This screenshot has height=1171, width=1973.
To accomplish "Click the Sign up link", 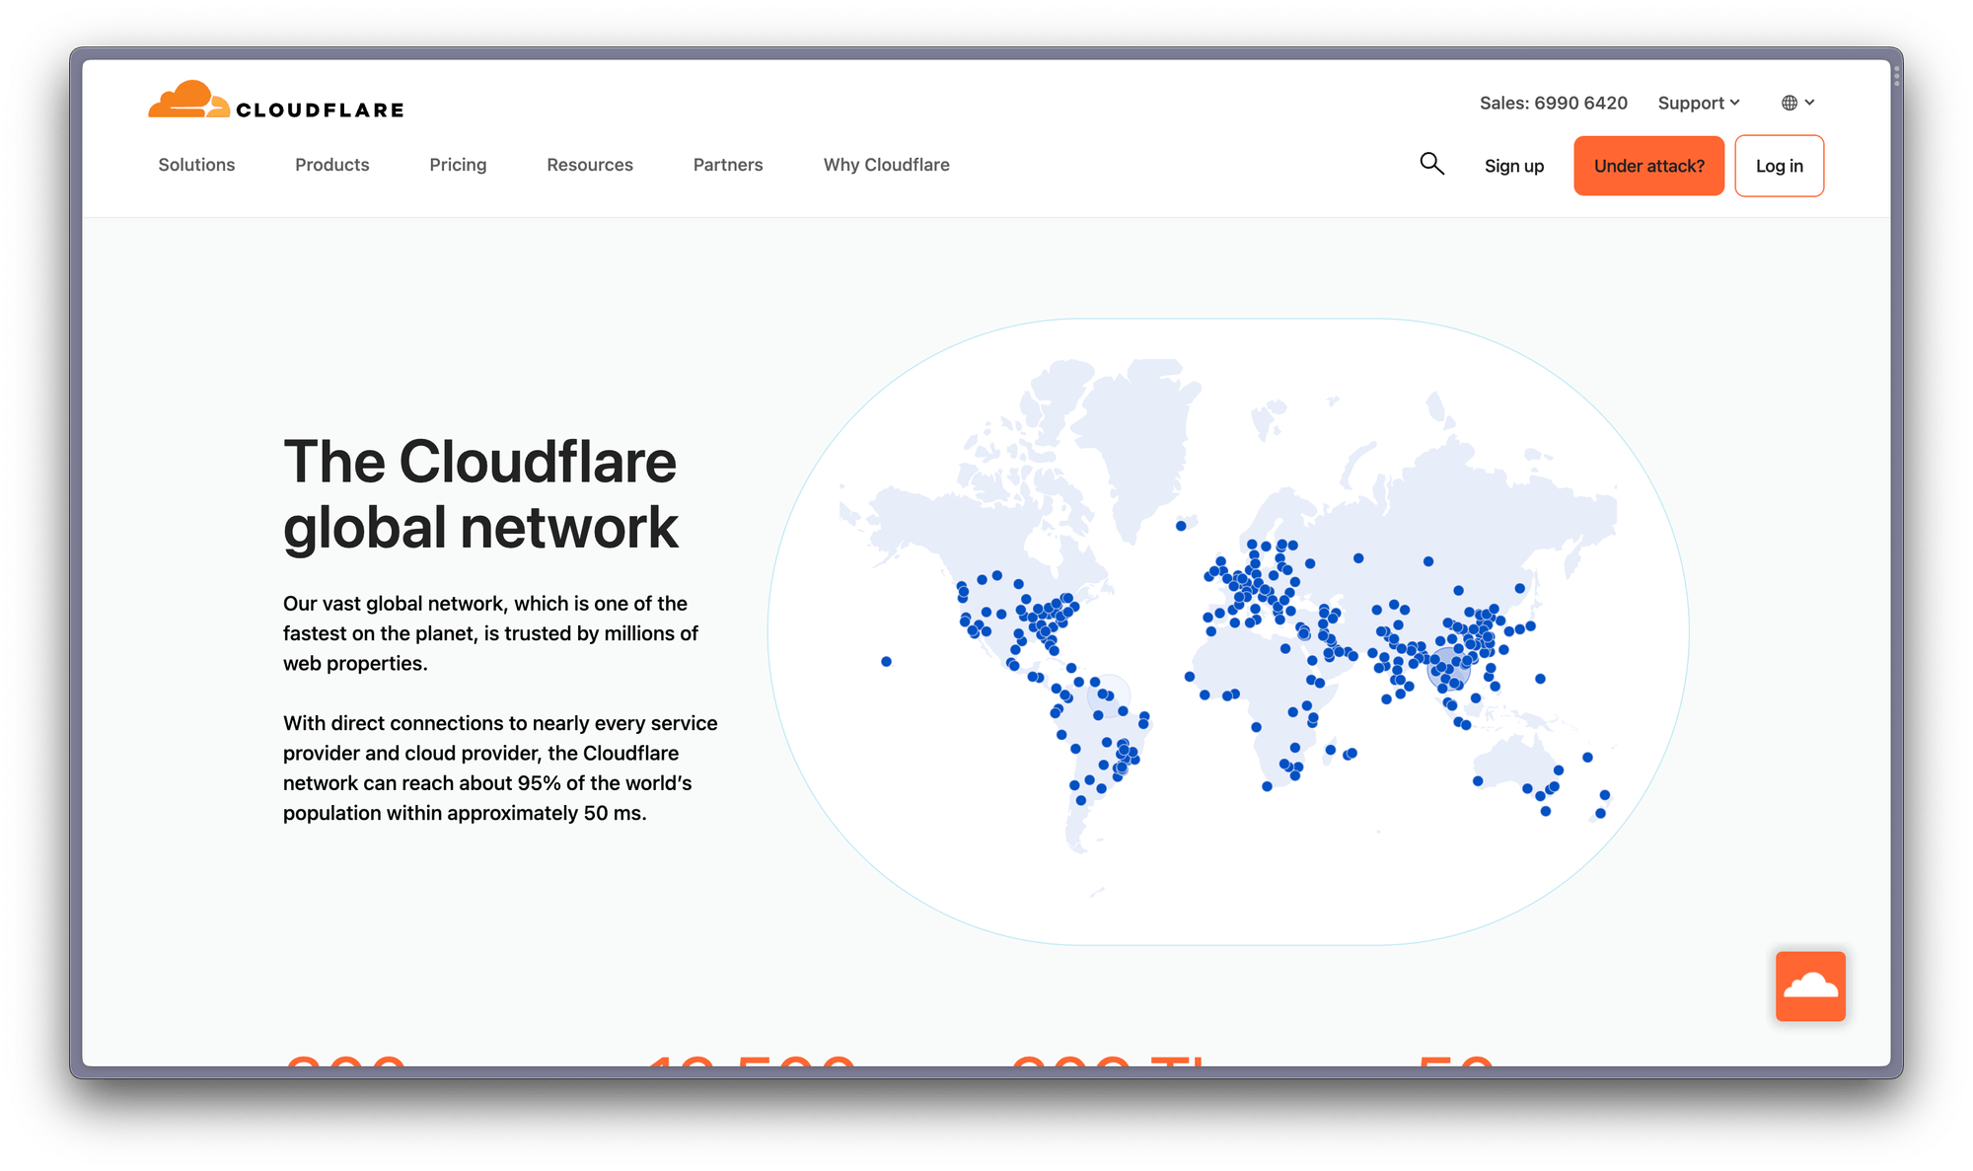I will (x=1514, y=166).
